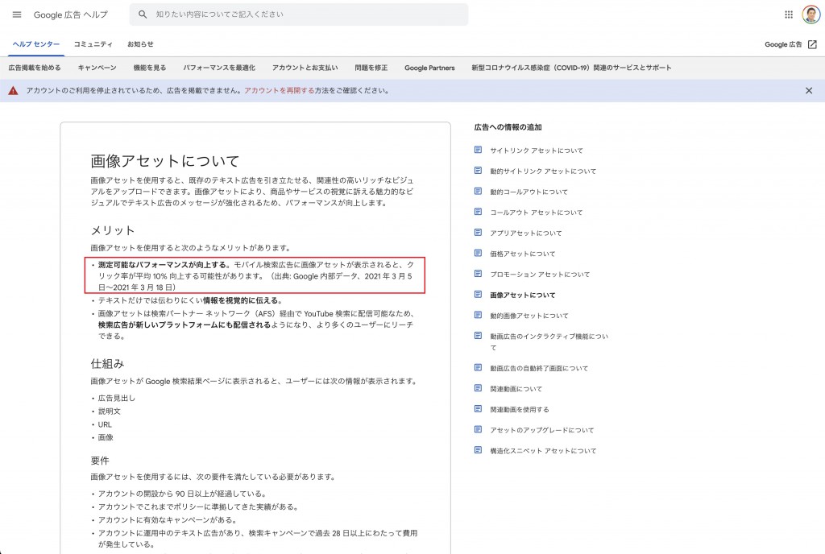Click the アカウントを再開する link
The height and width of the screenshot is (554, 825).
[x=280, y=90]
